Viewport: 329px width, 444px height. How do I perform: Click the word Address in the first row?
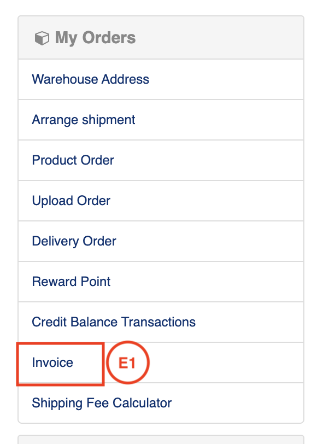[x=125, y=79]
